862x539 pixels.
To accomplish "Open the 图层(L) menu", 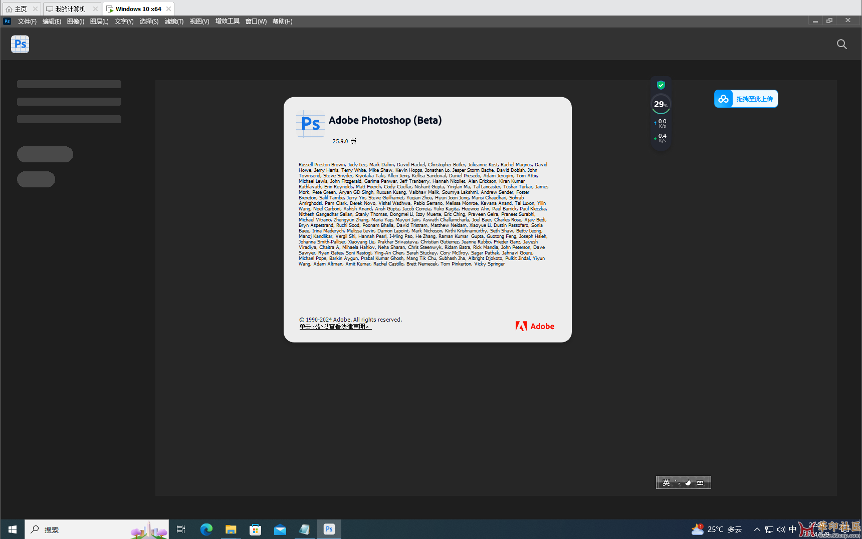I will (99, 22).
